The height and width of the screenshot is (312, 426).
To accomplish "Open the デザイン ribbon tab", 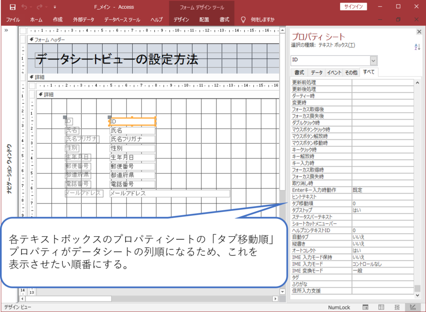I will click(181, 20).
